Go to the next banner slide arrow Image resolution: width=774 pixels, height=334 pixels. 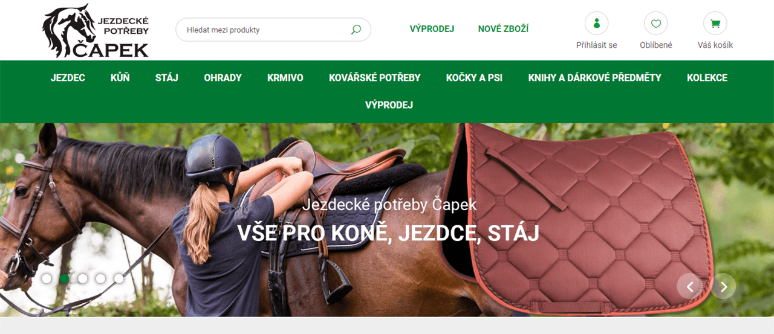[723, 286]
